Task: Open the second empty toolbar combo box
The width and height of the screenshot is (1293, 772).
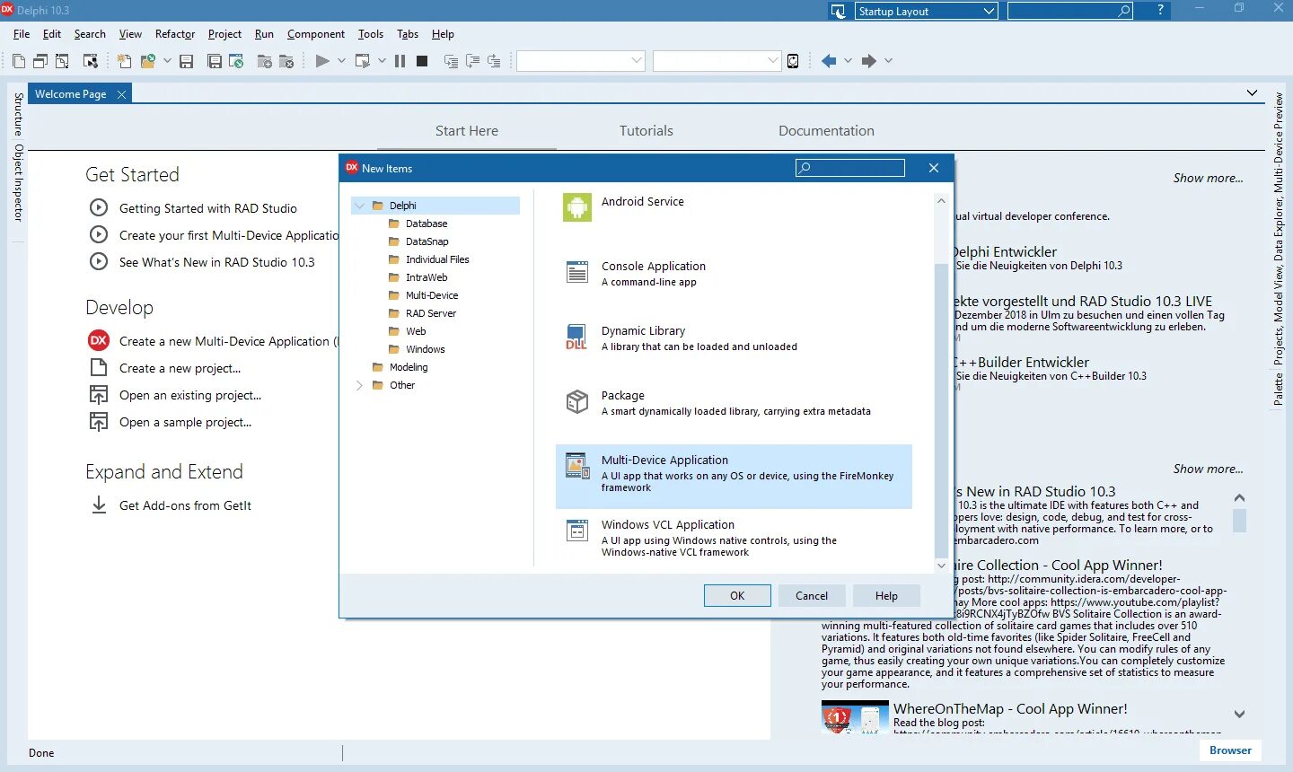Action: [717, 61]
